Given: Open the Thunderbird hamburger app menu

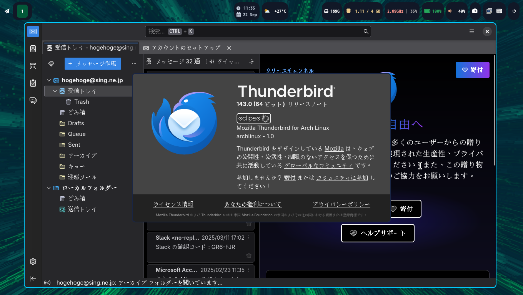Looking at the screenshot, I should click(x=472, y=31).
